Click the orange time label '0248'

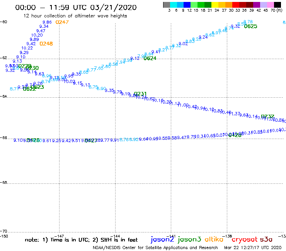pos(46,44)
